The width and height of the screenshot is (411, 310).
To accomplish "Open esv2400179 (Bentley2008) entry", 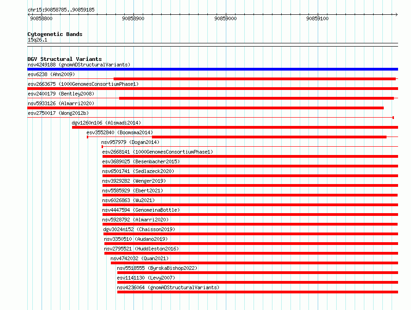I will click(x=61, y=94).
